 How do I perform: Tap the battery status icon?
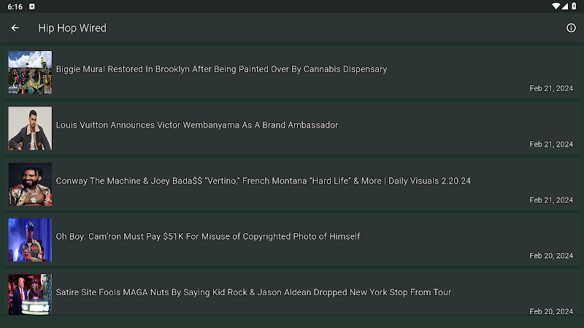click(x=574, y=7)
